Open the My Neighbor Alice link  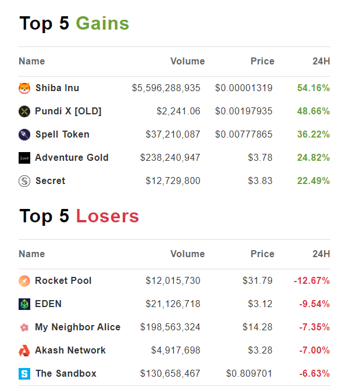(77, 327)
